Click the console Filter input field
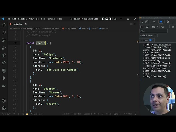Viewport: 176px width, 132px height. pos(153,31)
